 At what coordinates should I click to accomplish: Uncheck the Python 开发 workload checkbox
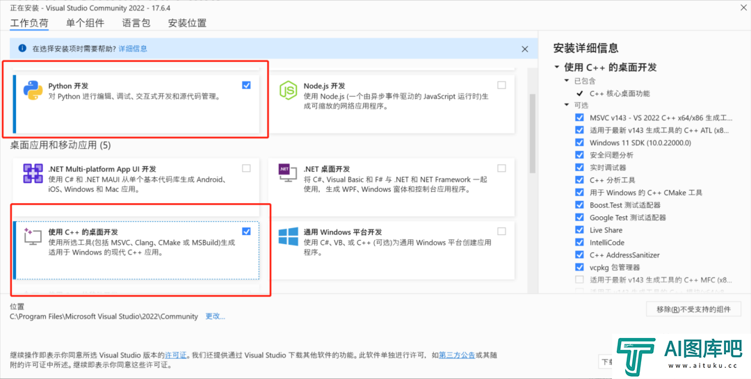[246, 86]
